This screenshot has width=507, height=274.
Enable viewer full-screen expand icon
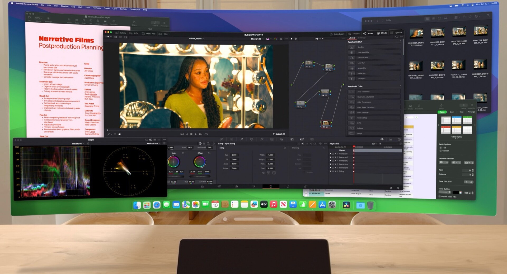(x=281, y=39)
